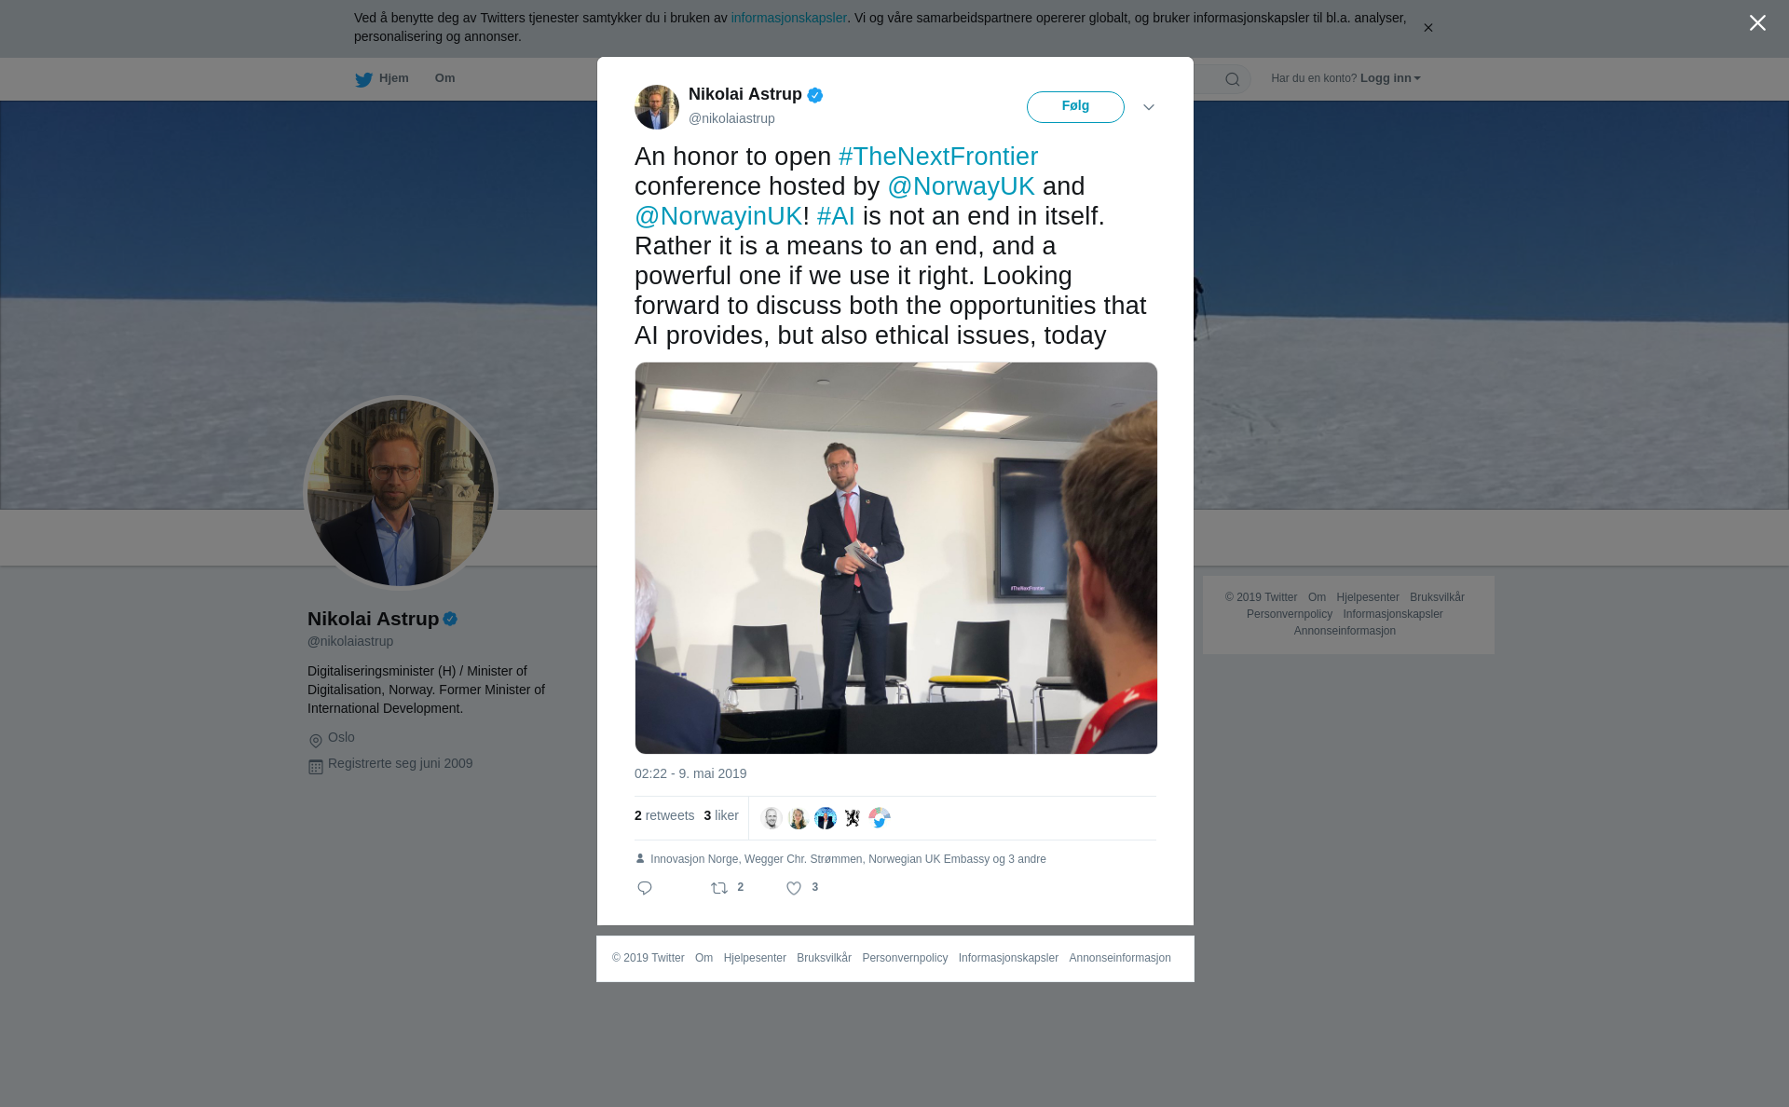Like the tweet with the heart icon
The height and width of the screenshot is (1107, 1789).
tap(794, 888)
